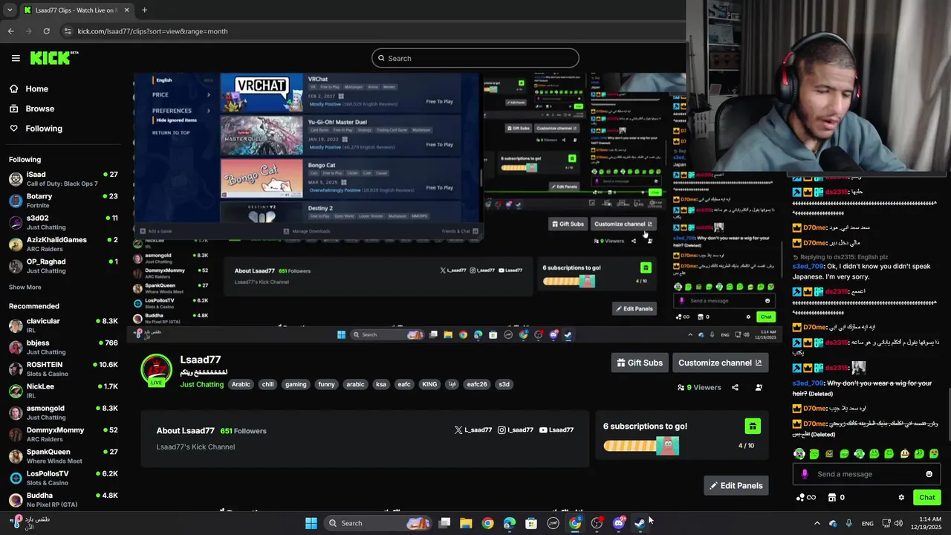Image resolution: width=951 pixels, height=535 pixels.
Task: Click the browser address bar URL
Action: [x=152, y=31]
